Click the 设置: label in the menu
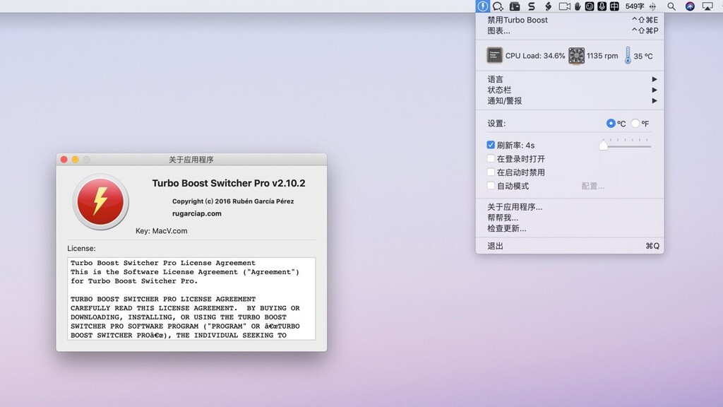 (x=496, y=123)
